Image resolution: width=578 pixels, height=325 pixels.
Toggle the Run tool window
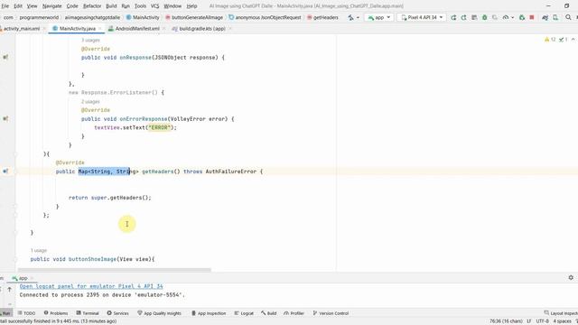6,313
